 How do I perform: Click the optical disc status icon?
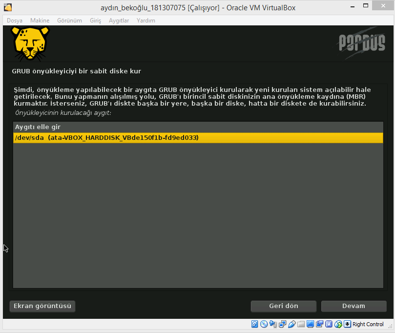(264, 324)
